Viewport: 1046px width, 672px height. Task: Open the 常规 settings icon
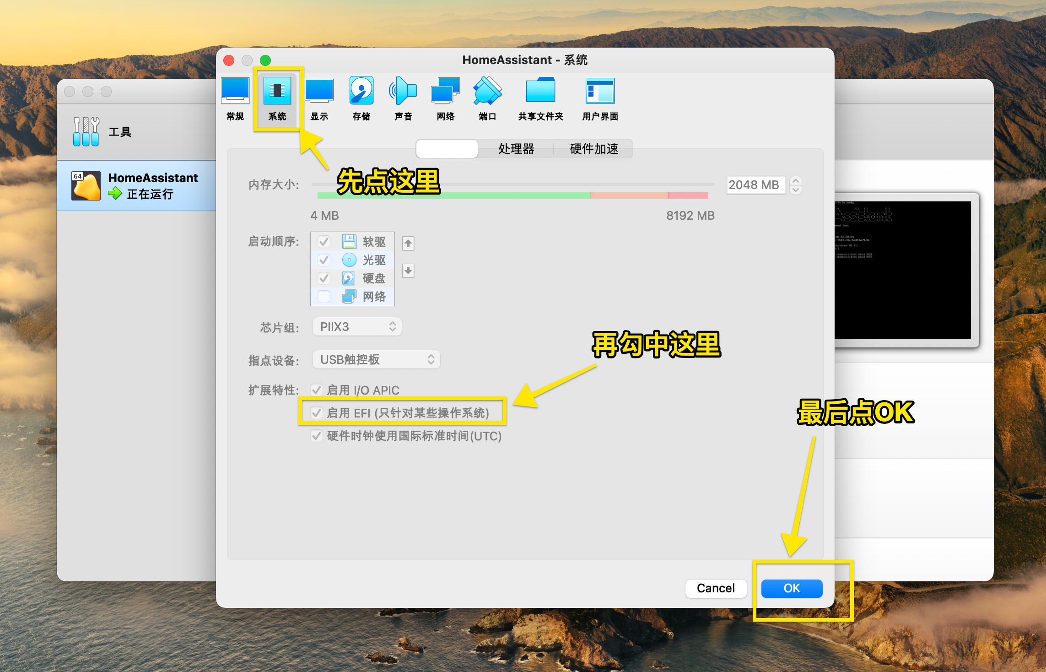click(x=235, y=98)
